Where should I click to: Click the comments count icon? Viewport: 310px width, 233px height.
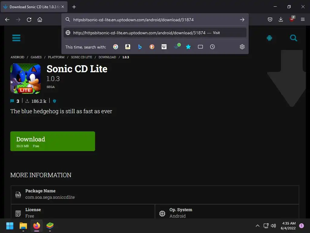click(12, 101)
